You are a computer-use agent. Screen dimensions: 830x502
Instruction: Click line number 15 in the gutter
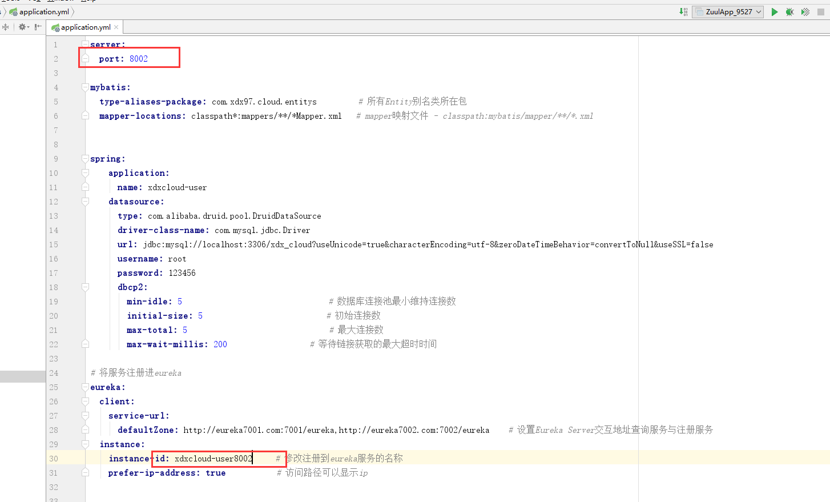[53, 244]
